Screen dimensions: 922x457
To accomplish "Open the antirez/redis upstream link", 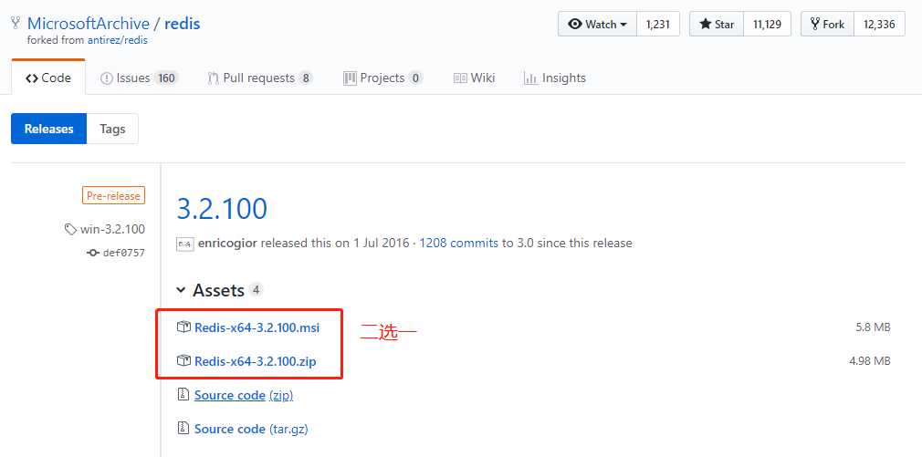I will [x=117, y=40].
